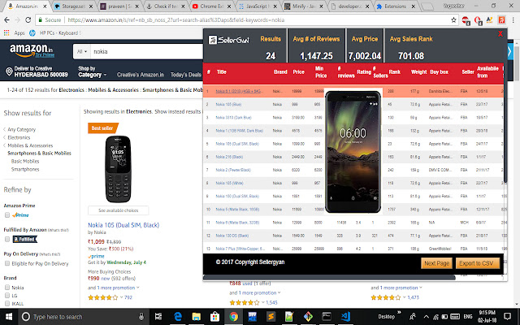The width and height of the screenshot is (520, 325).
Task: Check the Amazon Prime filter checkbox
Action: point(7,215)
